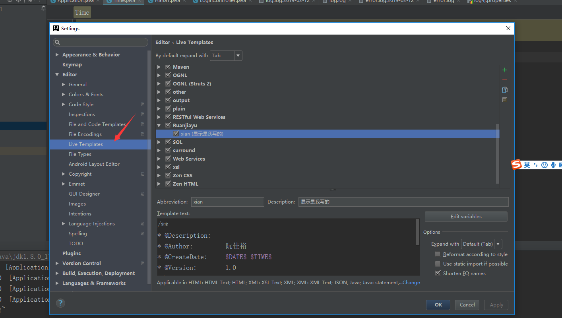Click Change link for applicable contexts
Screen dimensions: 562x318
411,283
